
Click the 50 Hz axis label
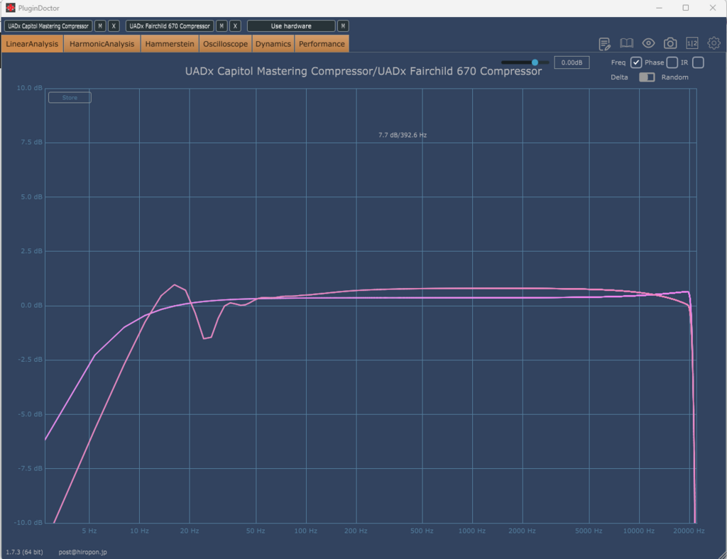tap(256, 531)
